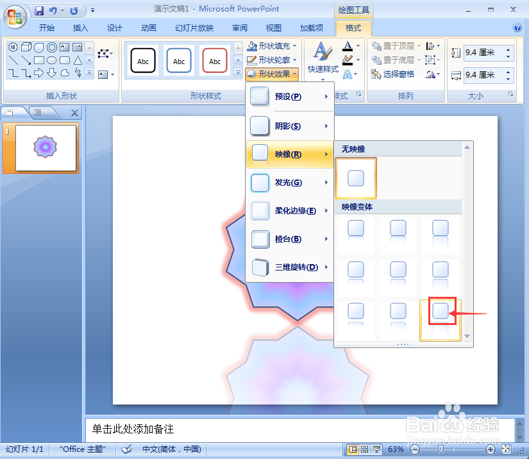Open the Align objects tool
The width and height of the screenshot is (529, 459).
[433, 46]
